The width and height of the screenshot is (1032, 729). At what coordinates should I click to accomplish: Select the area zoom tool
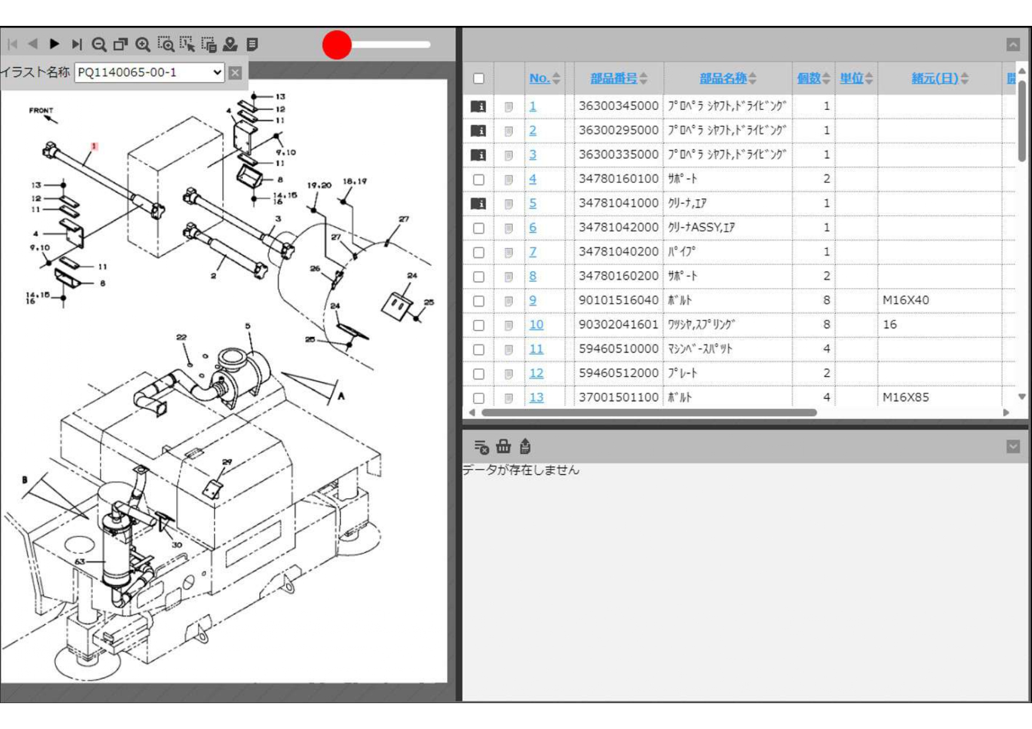pos(166,45)
